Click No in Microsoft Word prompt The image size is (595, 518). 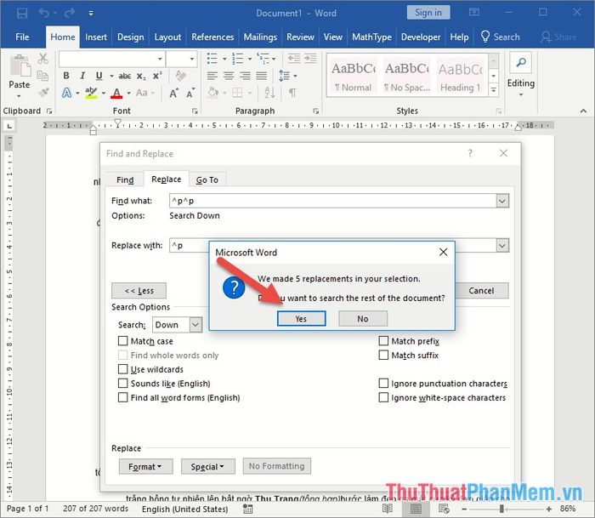tap(363, 319)
